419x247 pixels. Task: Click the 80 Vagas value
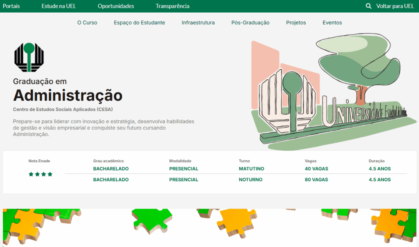click(316, 180)
